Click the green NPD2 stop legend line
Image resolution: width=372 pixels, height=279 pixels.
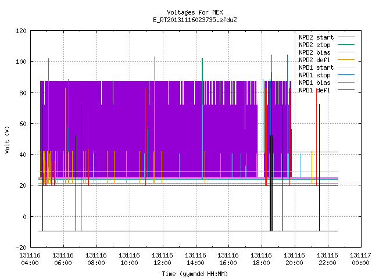pos(346,45)
